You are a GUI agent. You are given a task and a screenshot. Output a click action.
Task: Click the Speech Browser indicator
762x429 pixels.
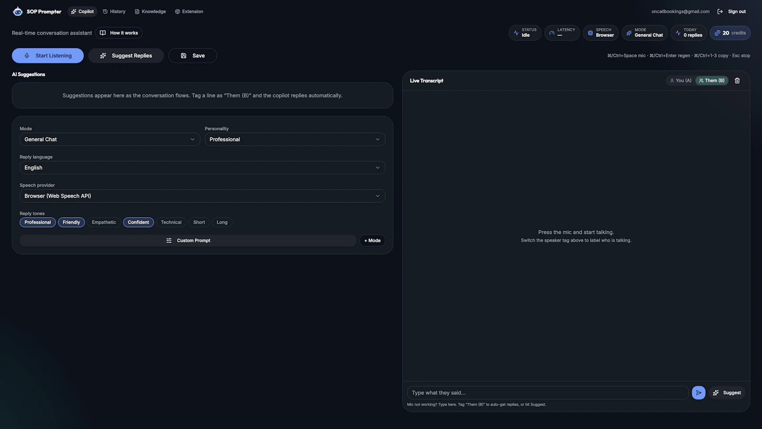[x=601, y=33]
